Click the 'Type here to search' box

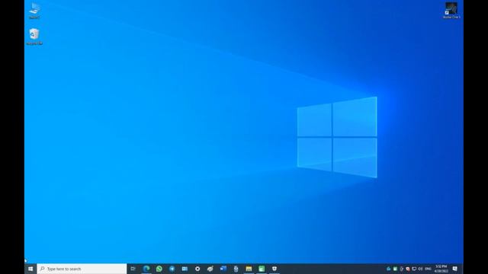click(x=82, y=269)
